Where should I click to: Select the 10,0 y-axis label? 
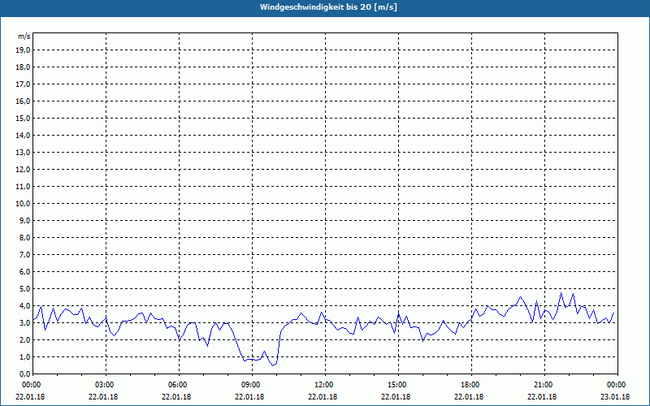click(x=24, y=204)
